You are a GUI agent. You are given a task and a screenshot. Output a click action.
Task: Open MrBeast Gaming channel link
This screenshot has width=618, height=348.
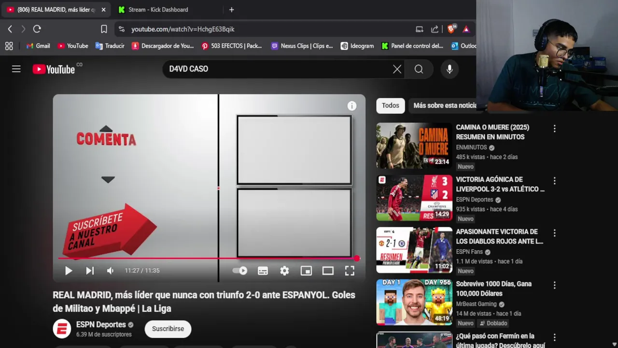click(476, 304)
